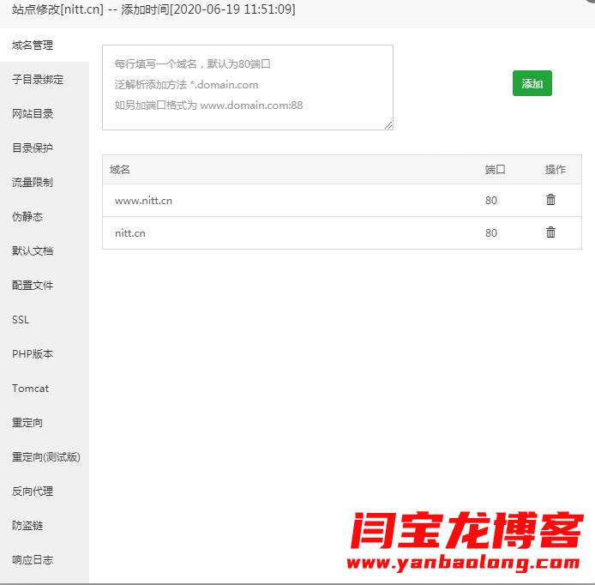Screen dimensions: 595x585
Task: Open the 网站目录 section
Action: [33, 114]
